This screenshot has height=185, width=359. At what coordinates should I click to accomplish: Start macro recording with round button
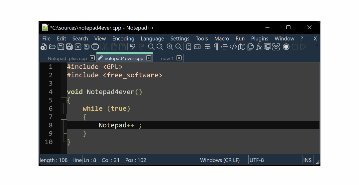coord(286,47)
